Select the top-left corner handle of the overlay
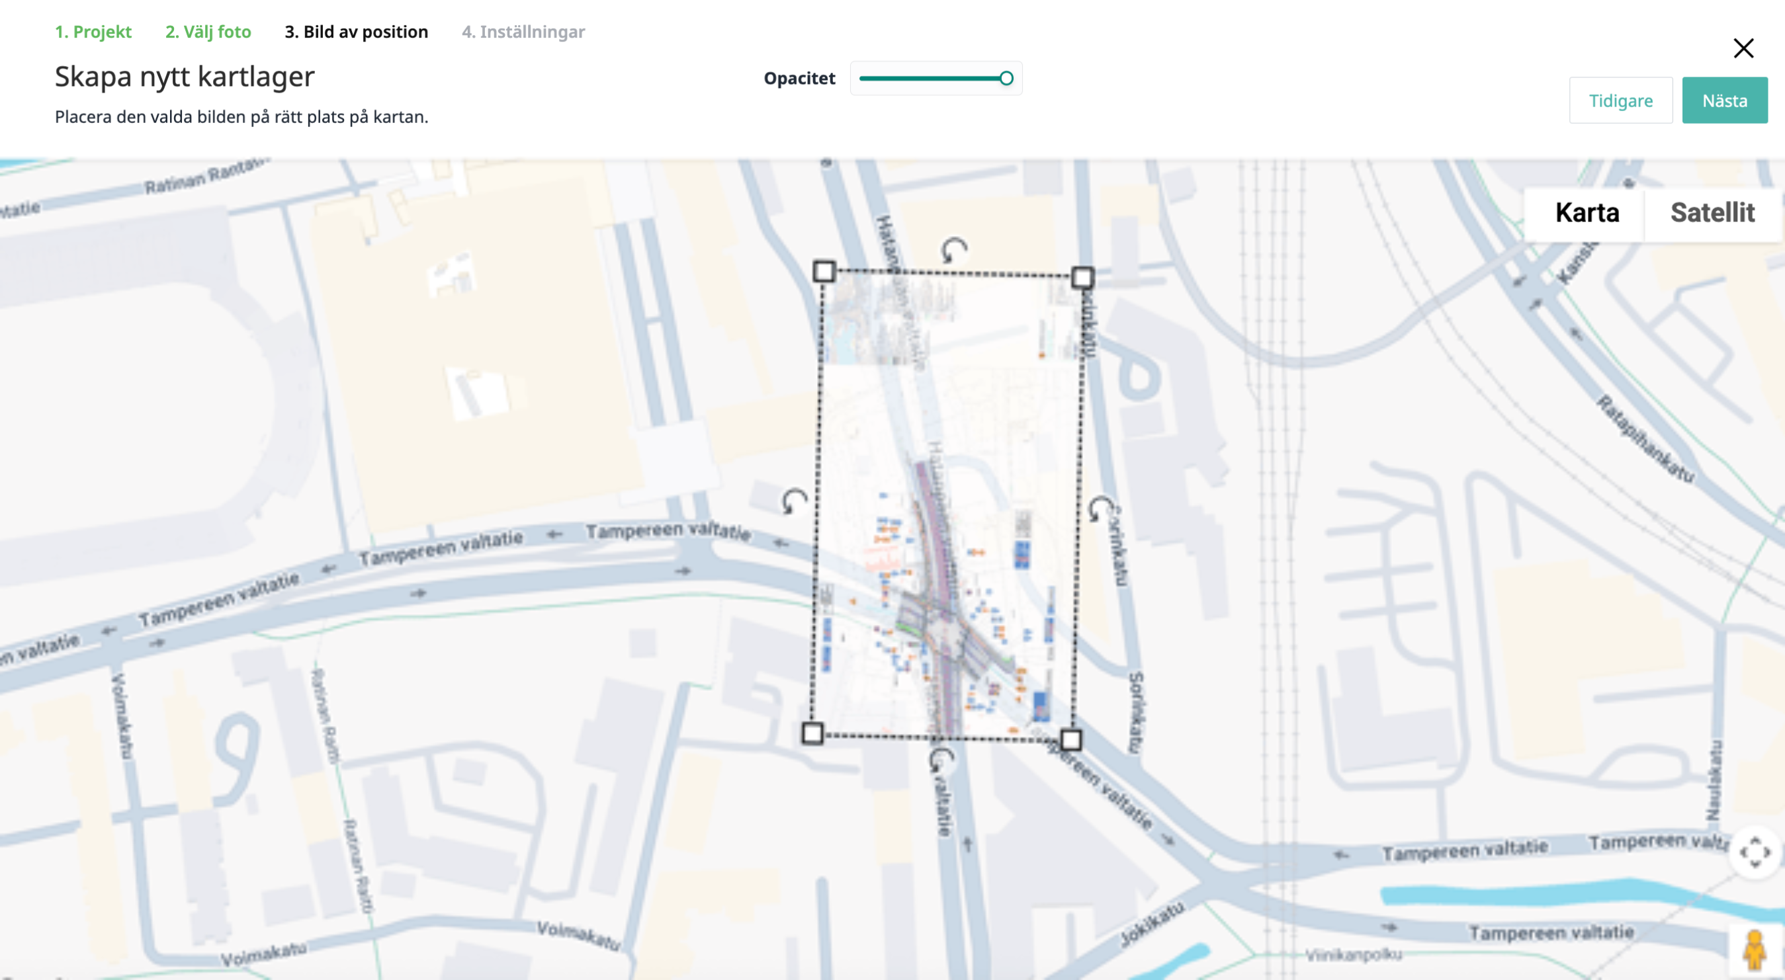Image resolution: width=1785 pixels, height=980 pixels. tap(824, 272)
